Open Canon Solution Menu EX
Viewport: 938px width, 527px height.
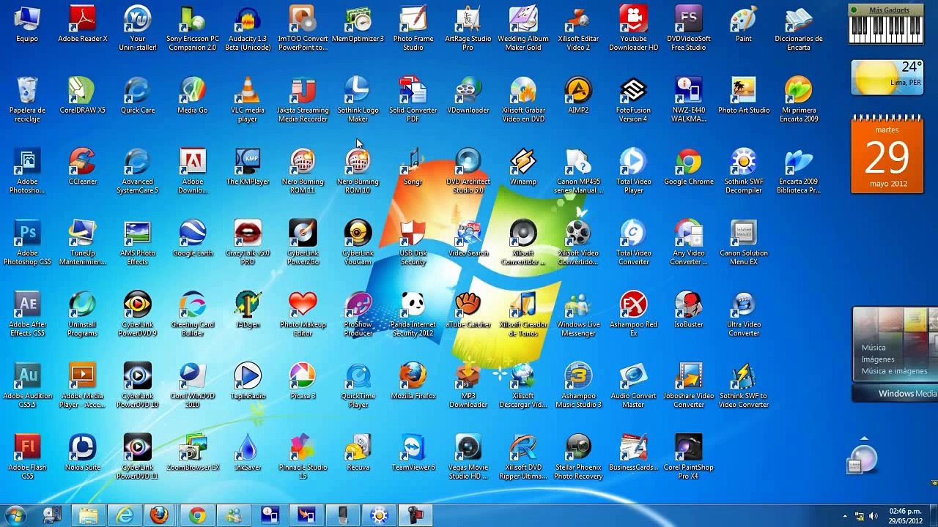744,242
